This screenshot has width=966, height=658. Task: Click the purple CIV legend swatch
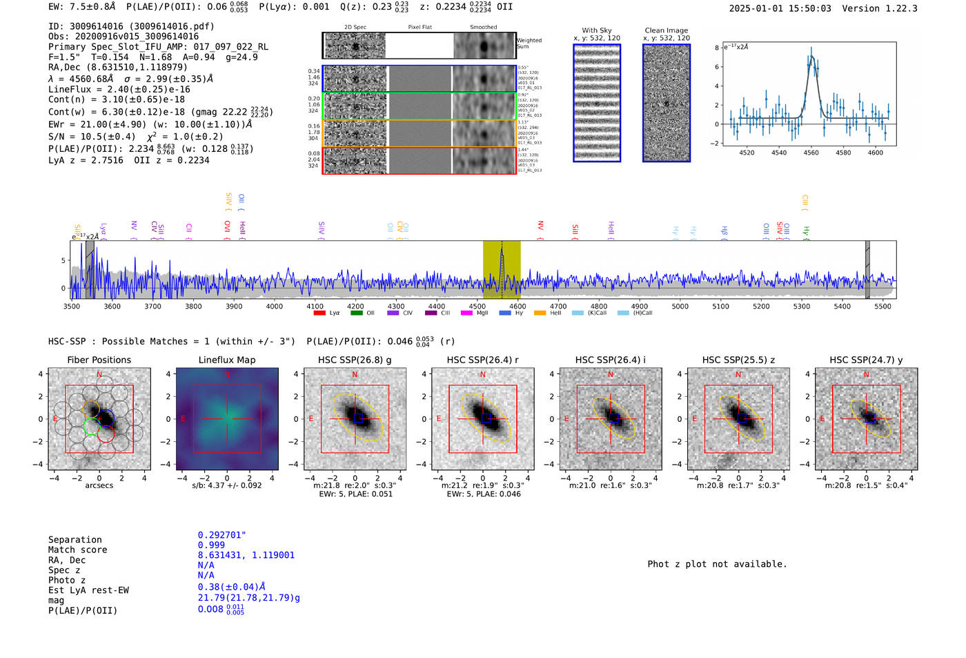point(393,313)
